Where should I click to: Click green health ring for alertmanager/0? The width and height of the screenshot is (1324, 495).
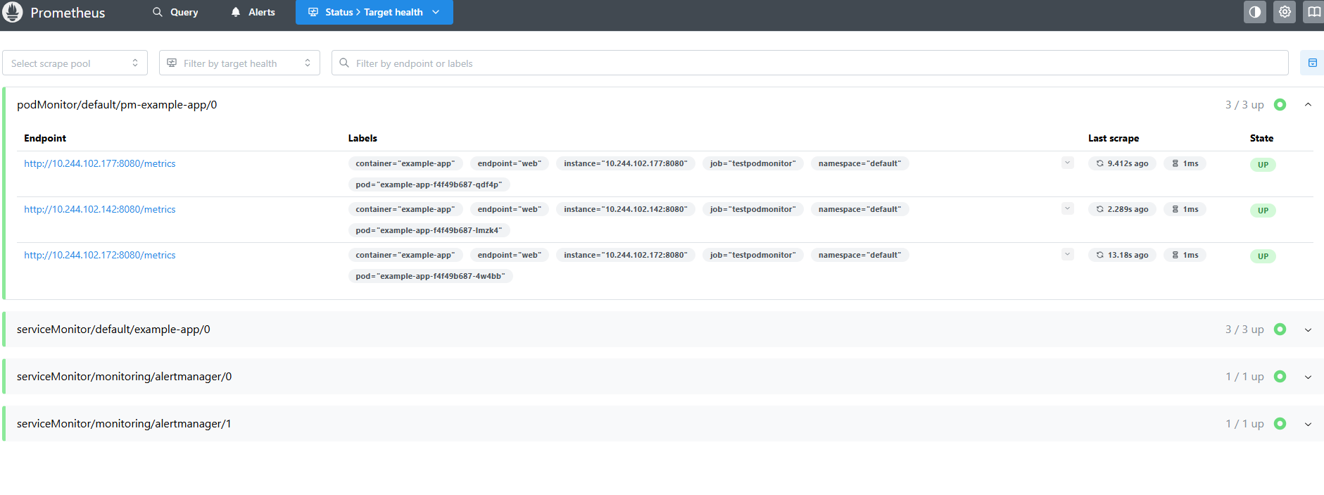tap(1280, 377)
